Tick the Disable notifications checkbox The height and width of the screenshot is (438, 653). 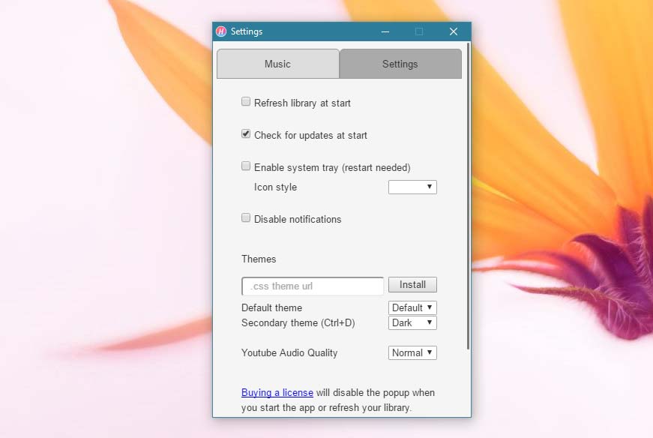coord(246,218)
